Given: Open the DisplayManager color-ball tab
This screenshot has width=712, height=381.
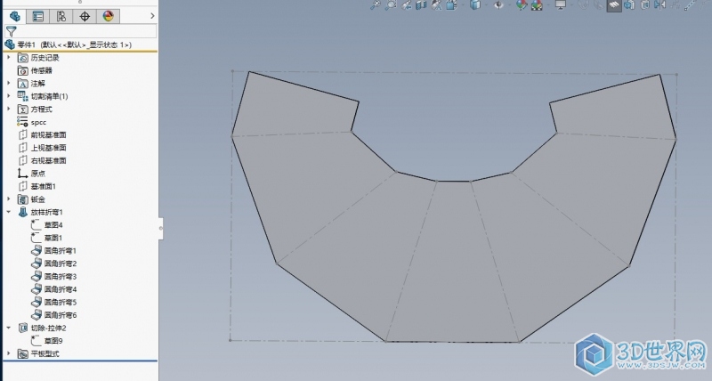Looking at the screenshot, I should coord(108,16).
